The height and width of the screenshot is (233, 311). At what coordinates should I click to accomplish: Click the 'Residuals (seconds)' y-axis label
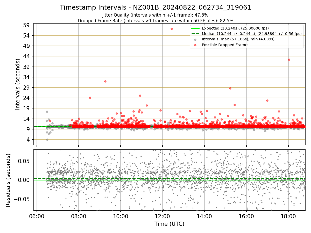click(x=8, y=180)
